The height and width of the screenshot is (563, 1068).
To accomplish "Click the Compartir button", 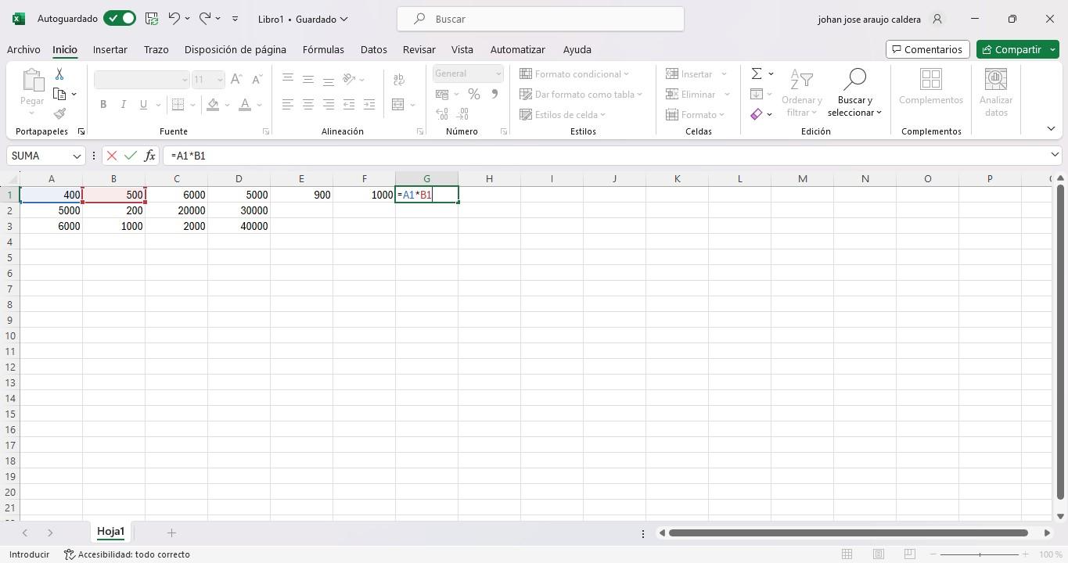I will (1012, 49).
